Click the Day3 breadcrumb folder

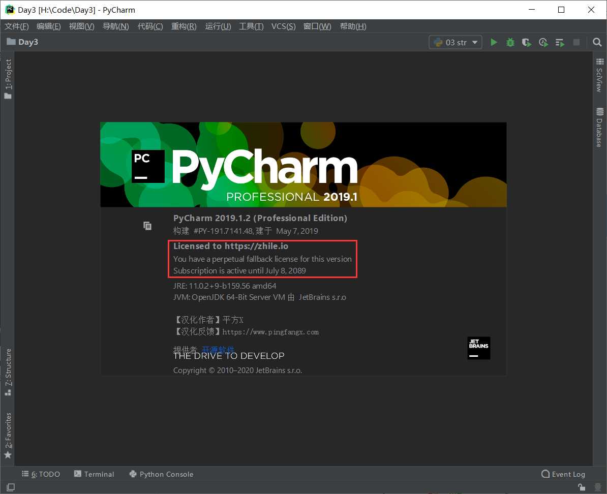[22, 42]
